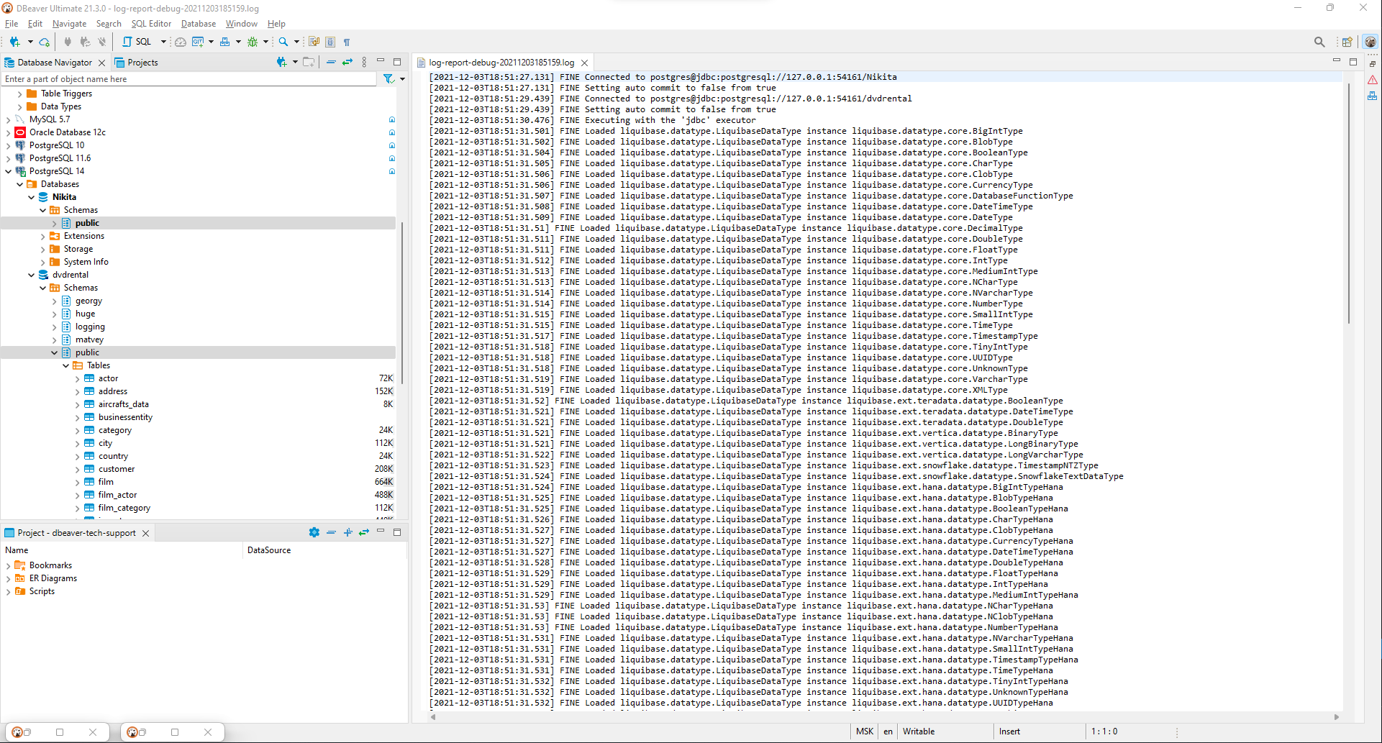The width and height of the screenshot is (1382, 743).
Task: Open the Navigate menu
Action: [x=69, y=24]
